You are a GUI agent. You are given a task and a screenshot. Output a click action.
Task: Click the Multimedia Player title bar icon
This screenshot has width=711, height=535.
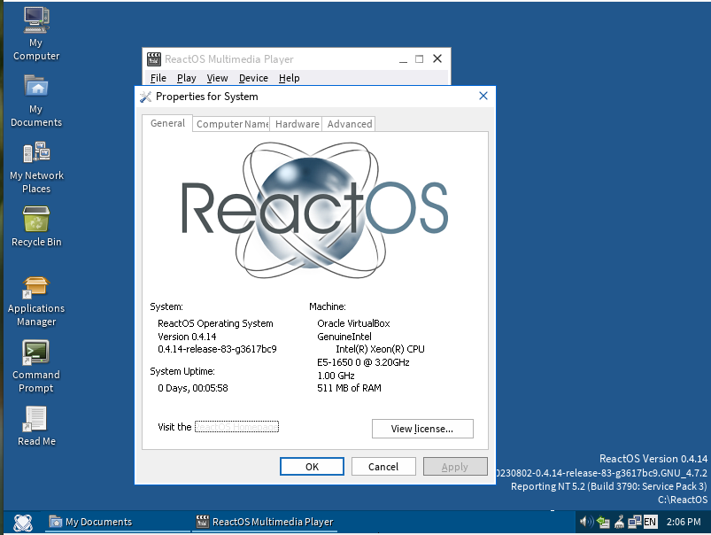pos(154,59)
